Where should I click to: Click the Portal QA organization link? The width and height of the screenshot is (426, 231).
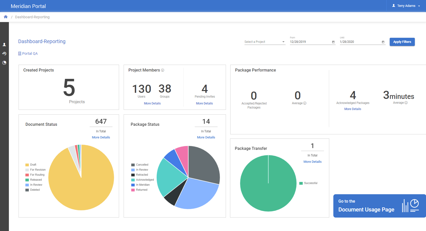(30, 54)
